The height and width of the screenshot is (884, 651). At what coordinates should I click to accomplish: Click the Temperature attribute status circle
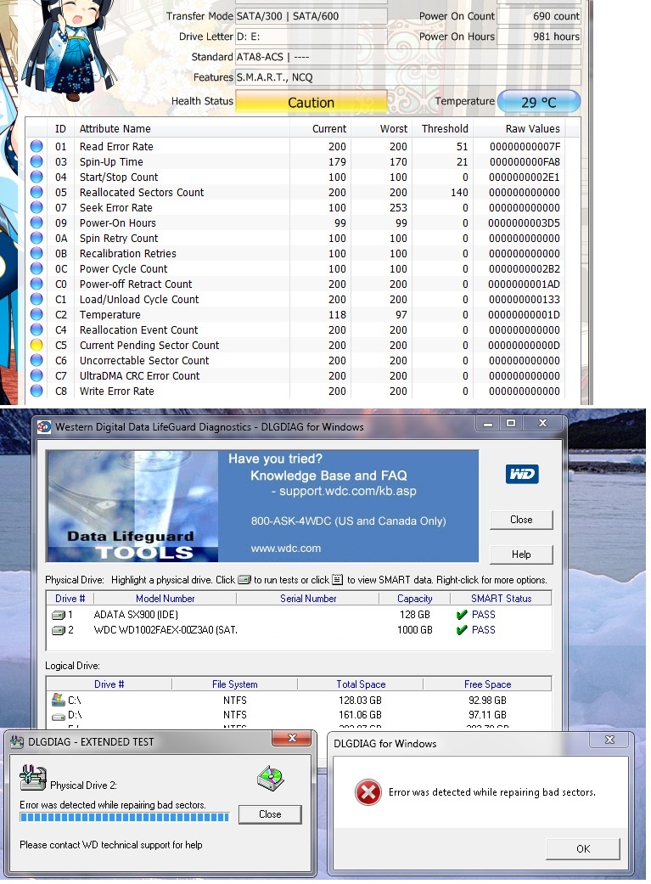click(36, 314)
